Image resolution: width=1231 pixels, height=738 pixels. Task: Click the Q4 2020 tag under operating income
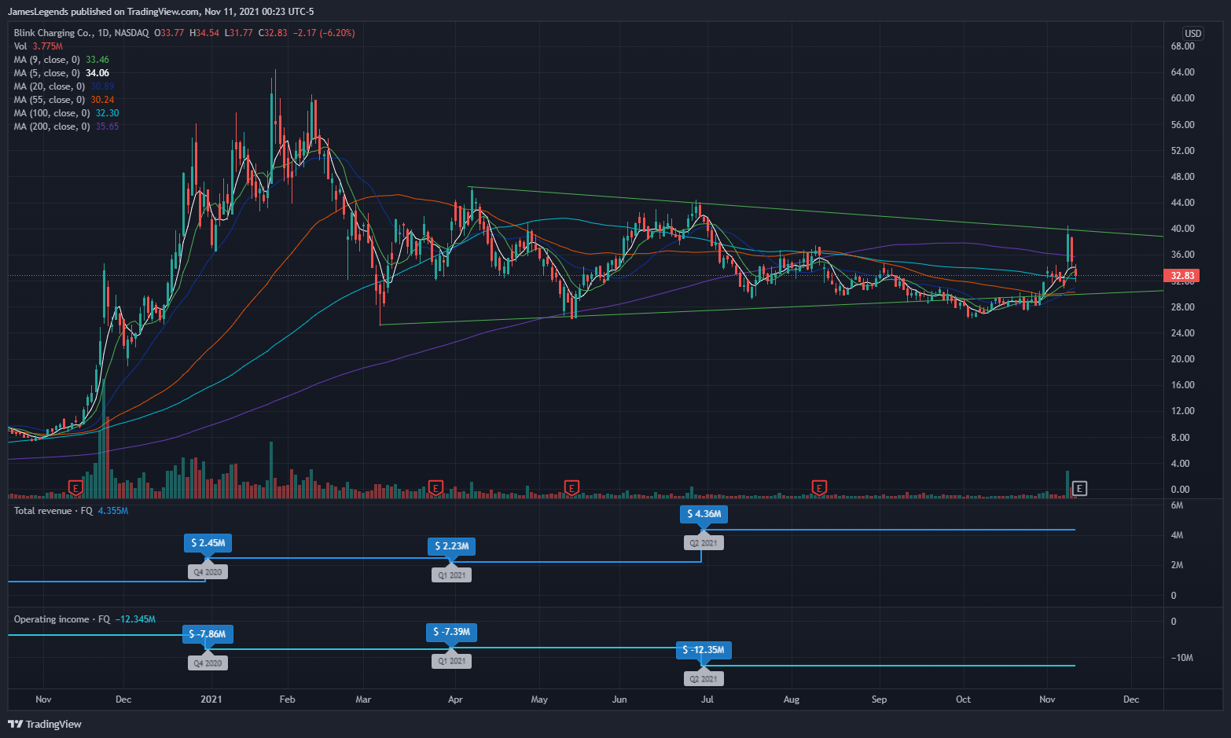click(208, 663)
